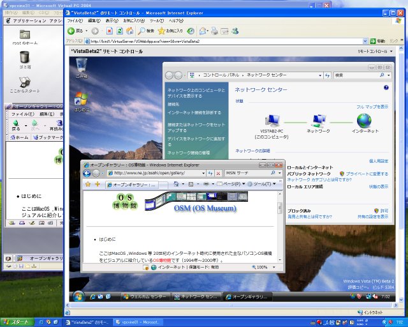Viewport: 408px width, 327px height.
Task: Click back arrow in Network Center window
Action: click(169, 75)
